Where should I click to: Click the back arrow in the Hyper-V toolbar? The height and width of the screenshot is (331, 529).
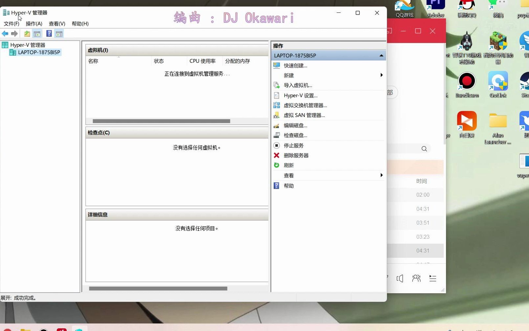(x=5, y=33)
